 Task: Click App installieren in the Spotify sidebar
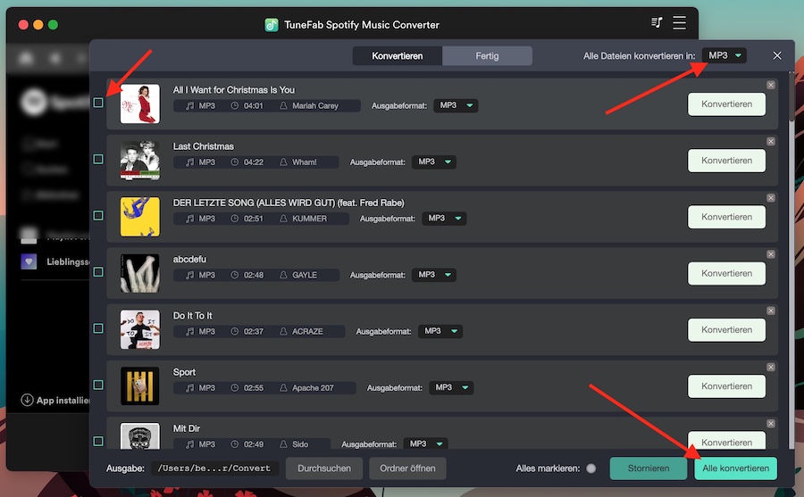point(55,400)
